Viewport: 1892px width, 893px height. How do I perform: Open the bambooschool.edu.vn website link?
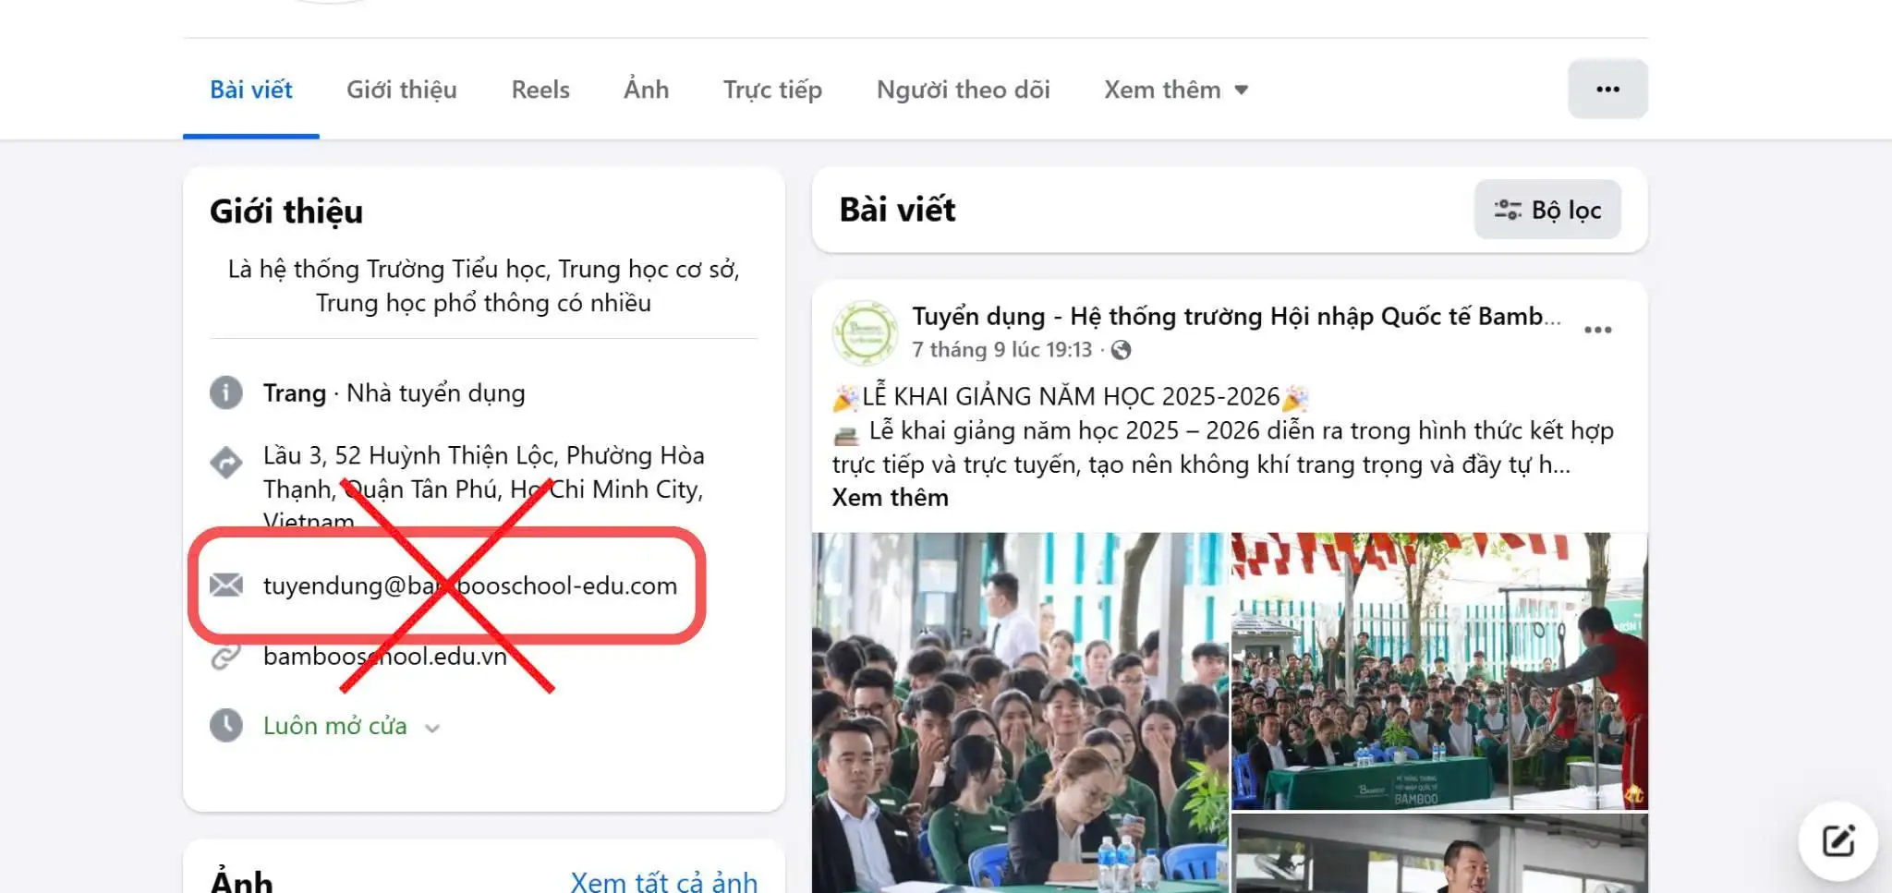tap(384, 657)
